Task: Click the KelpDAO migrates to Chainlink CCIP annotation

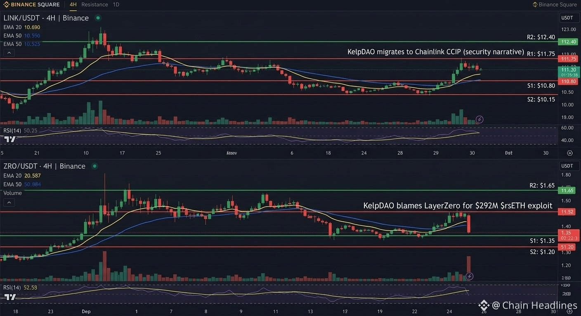Action: pyautogui.click(x=436, y=52)
